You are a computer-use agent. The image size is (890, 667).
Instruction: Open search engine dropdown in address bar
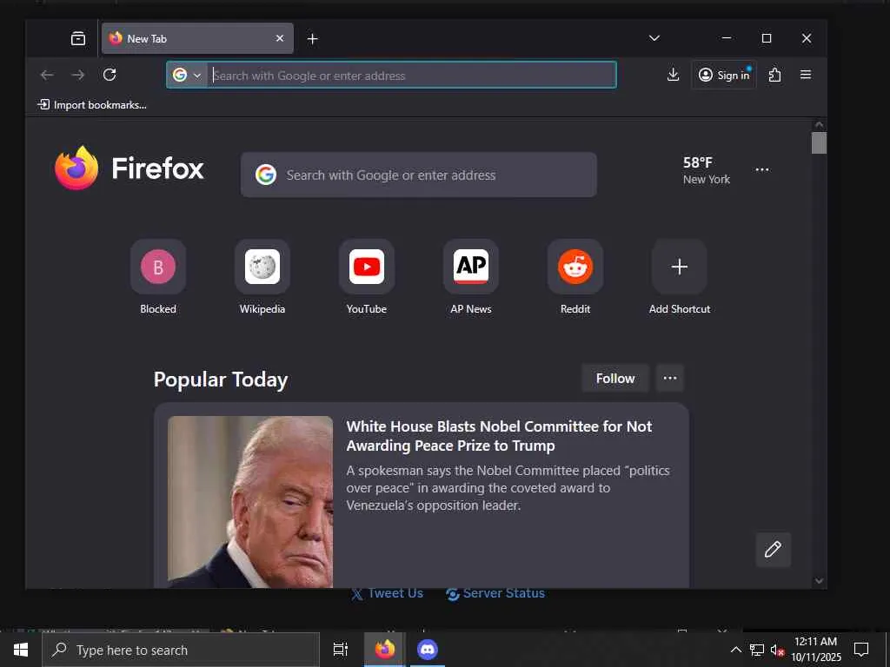click(x=187, y=75)
